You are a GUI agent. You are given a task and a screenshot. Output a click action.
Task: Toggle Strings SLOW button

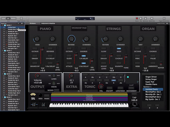point(103,48)
